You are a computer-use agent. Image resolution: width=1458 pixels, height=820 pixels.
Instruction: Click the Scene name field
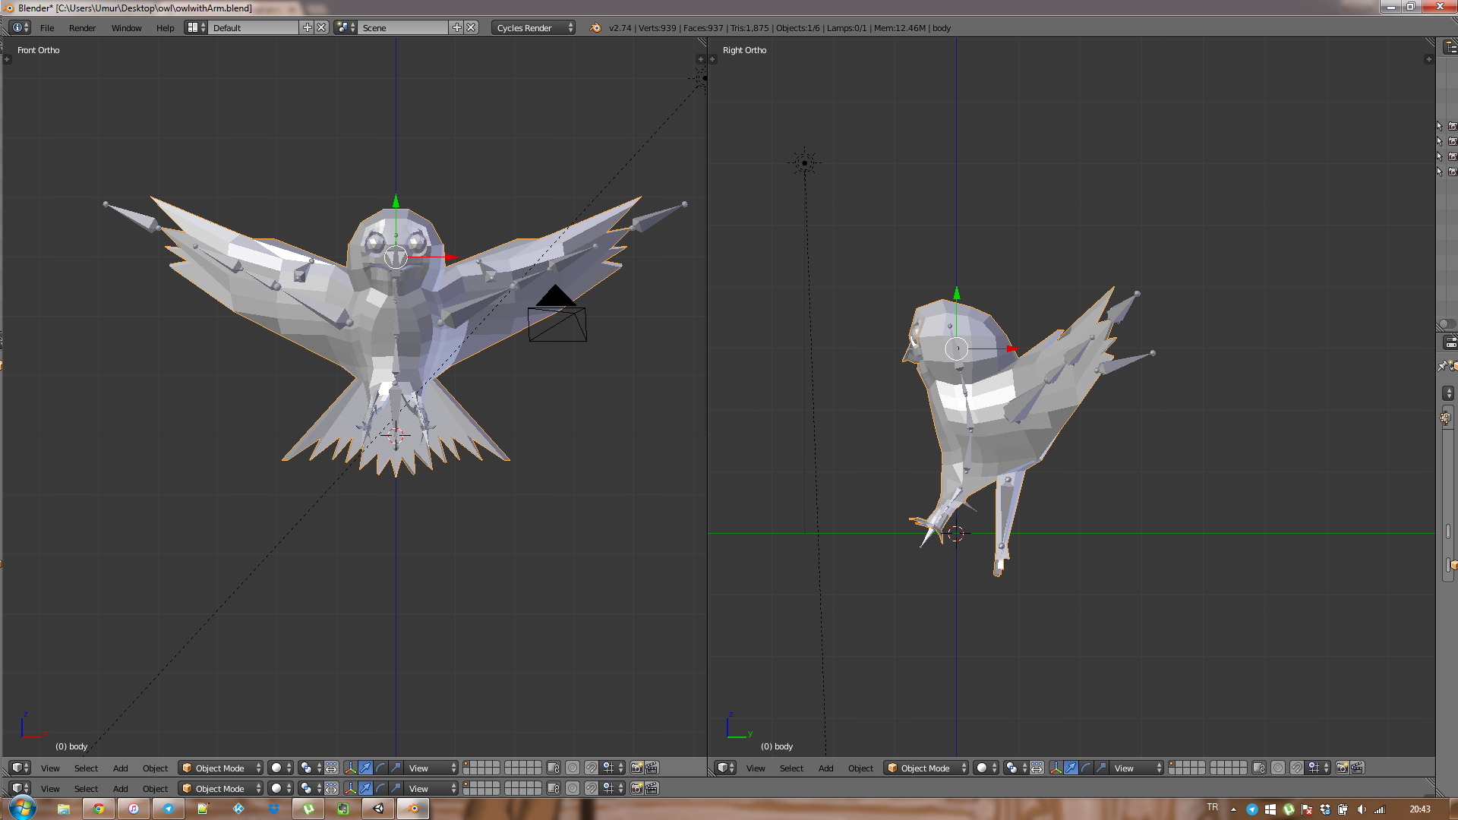(x=403, y=27)
